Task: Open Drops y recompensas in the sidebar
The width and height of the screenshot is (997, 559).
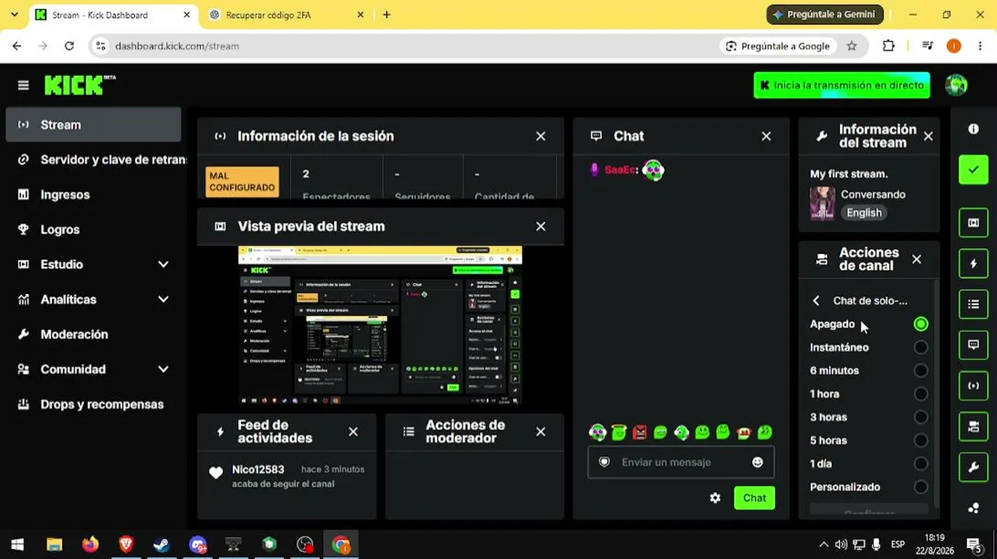Action: [x=93, y=404]
